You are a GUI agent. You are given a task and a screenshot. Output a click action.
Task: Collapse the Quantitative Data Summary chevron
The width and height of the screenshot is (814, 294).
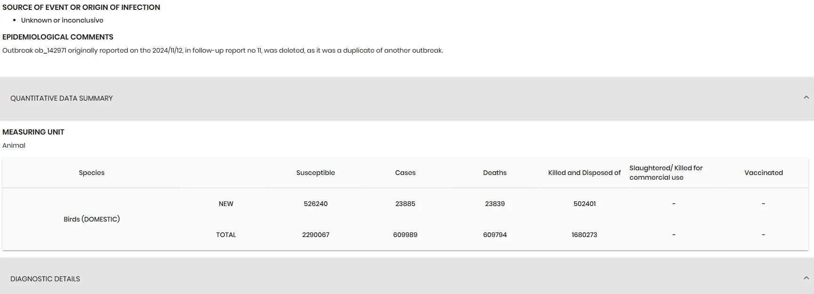pyautogui.click(x=806, y=97)
